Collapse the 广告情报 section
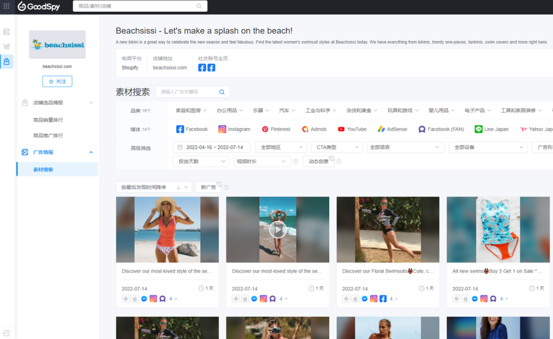Viewport: 553px width, 339px height. coord(91,153)
